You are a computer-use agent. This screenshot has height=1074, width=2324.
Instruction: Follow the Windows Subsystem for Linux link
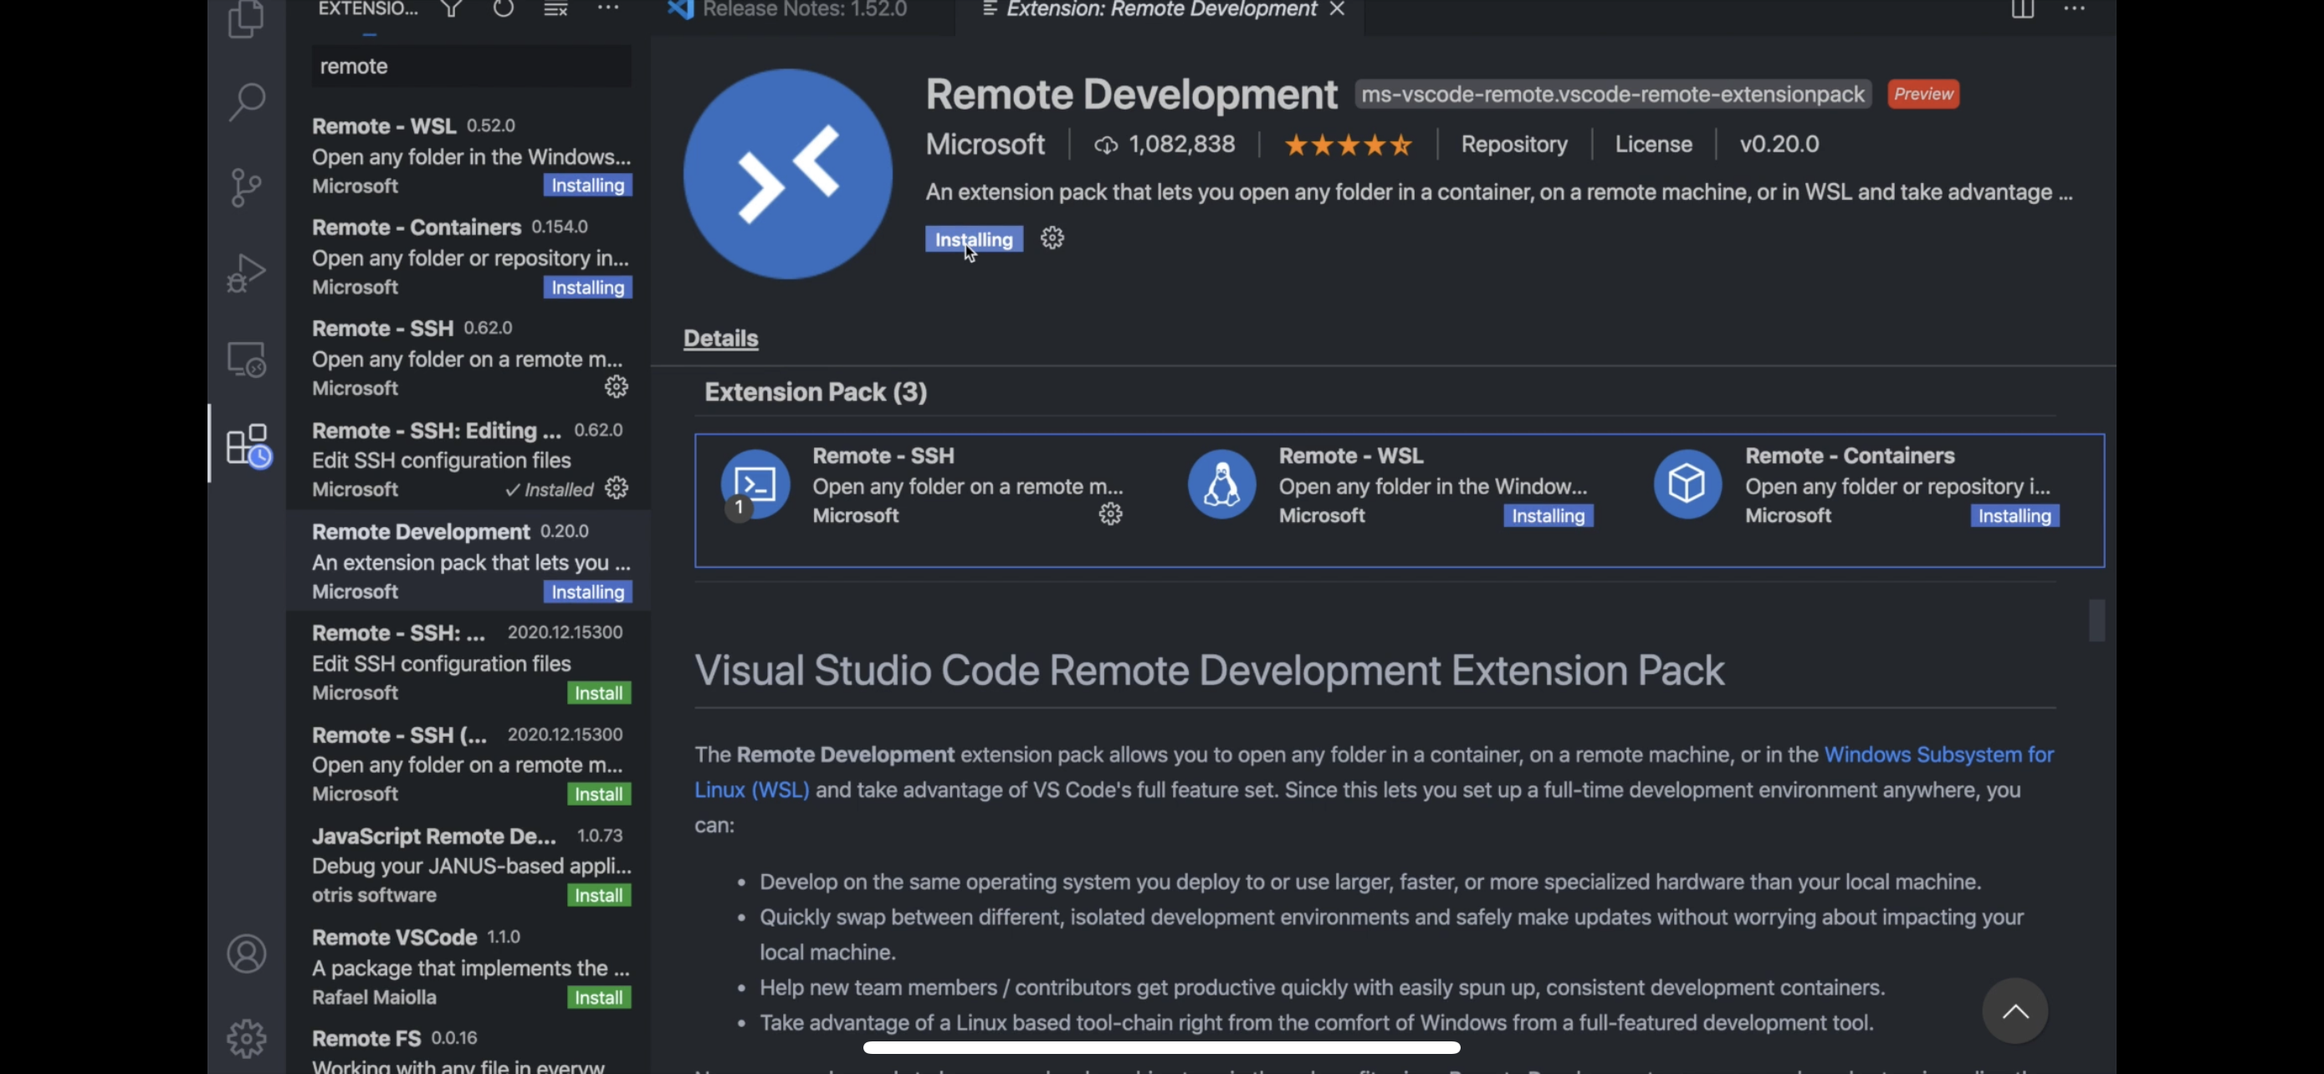pyautogui.click(x=1939, y=754)
